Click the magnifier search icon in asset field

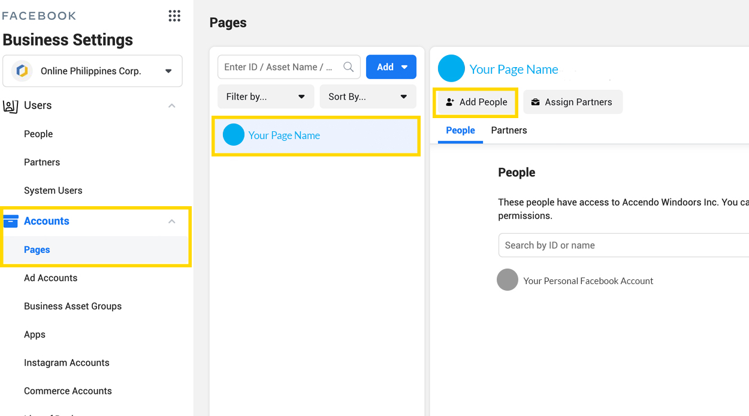pos(348,67)
